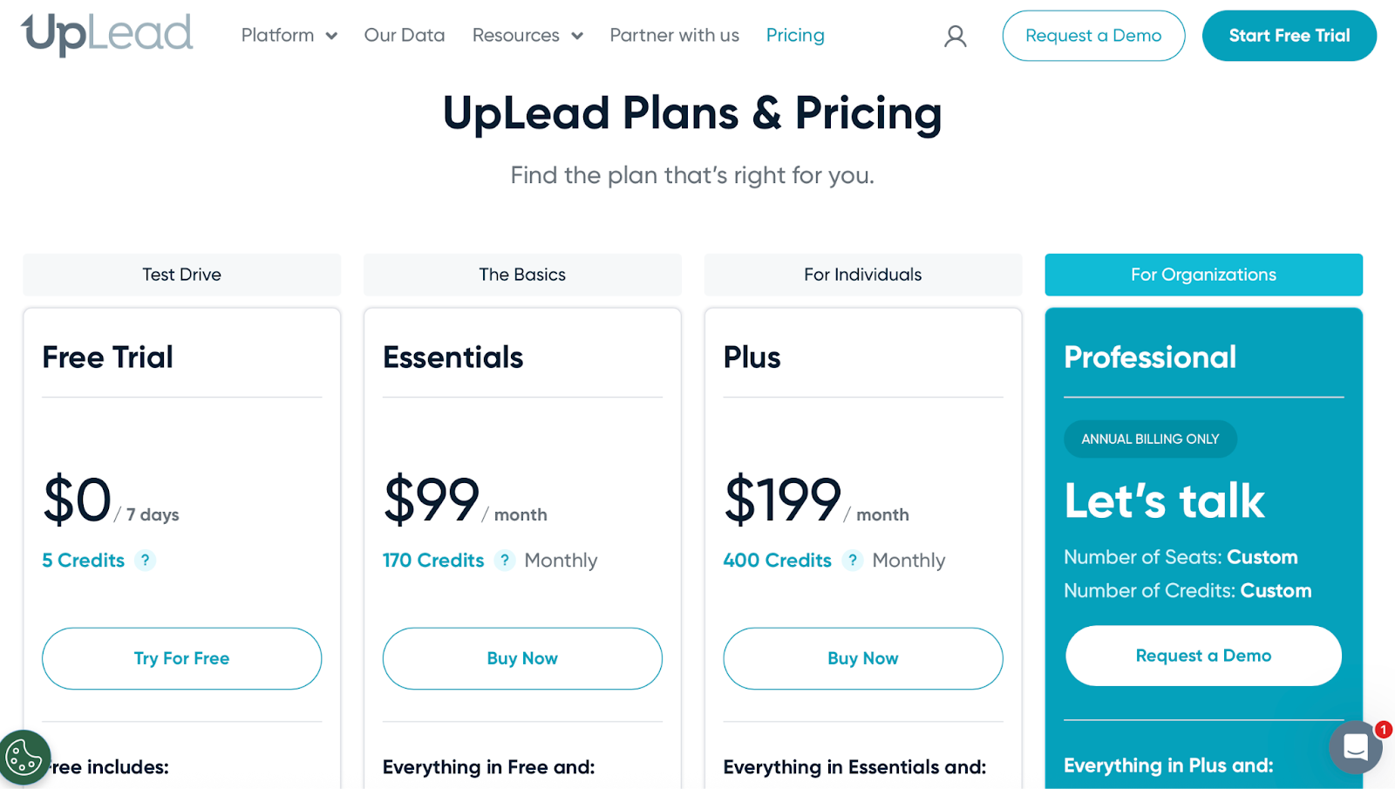Select the Pricing menu item
The height and width of the screenshot is (789, 1395).
coord(794,35)
